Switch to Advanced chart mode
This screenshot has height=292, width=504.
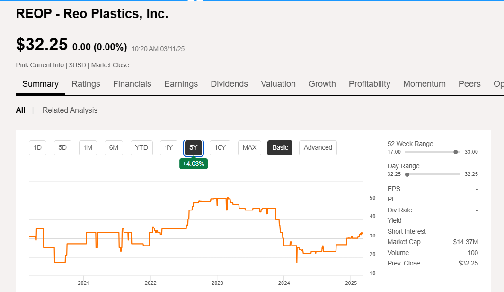click(x=318, y=148)
